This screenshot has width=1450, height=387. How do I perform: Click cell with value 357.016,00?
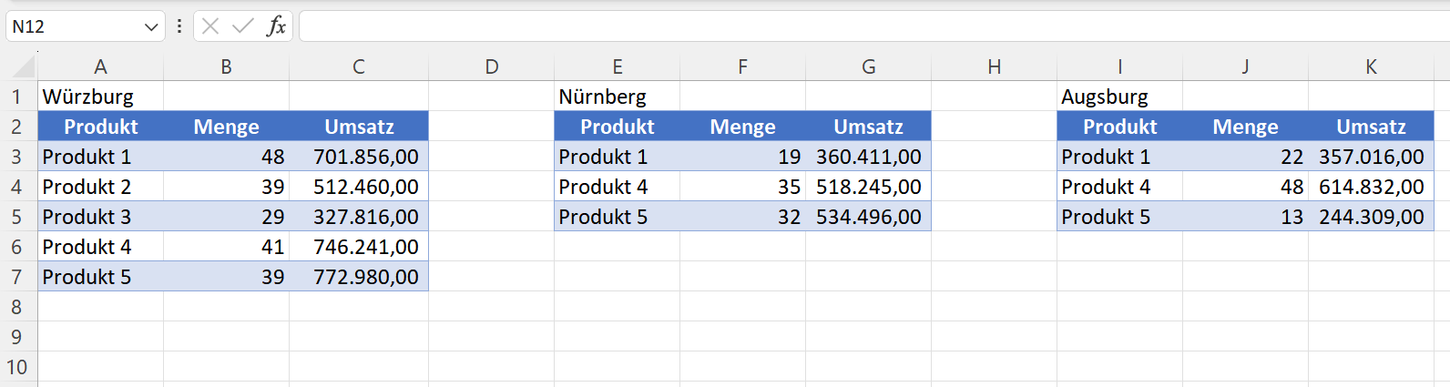(x=1372, y=157)
